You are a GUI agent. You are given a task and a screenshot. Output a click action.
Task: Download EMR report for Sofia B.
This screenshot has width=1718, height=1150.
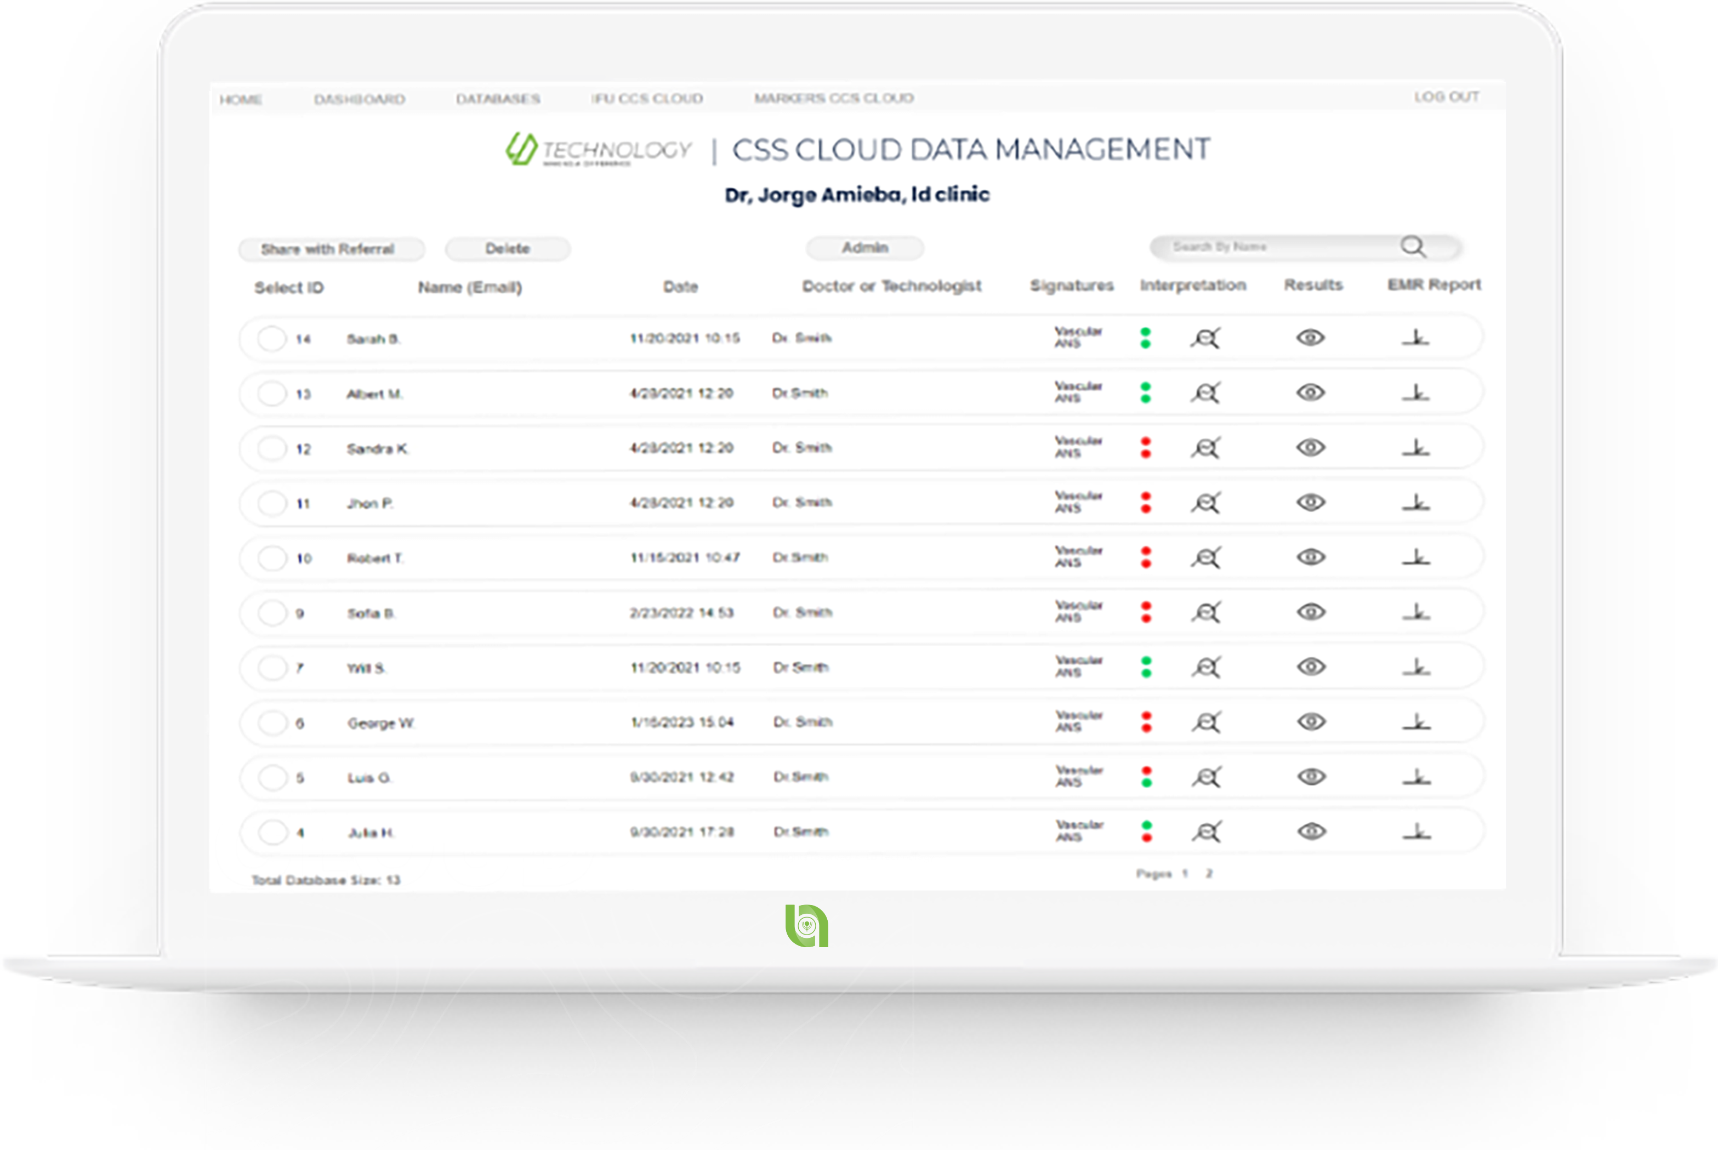[1417, 612]
